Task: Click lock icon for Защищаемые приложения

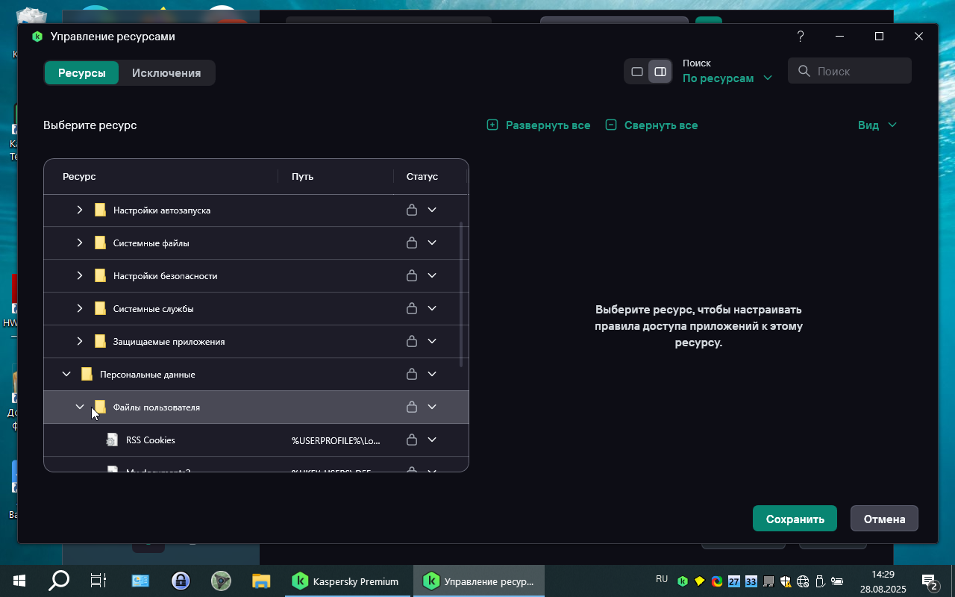Action: 411,342
